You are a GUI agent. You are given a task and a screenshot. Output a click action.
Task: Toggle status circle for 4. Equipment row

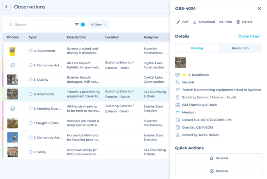(x=31, y=51)
